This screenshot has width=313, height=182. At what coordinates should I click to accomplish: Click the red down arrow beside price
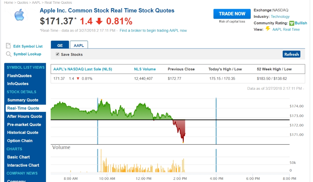pyautogui.click(x=99, y=21)
